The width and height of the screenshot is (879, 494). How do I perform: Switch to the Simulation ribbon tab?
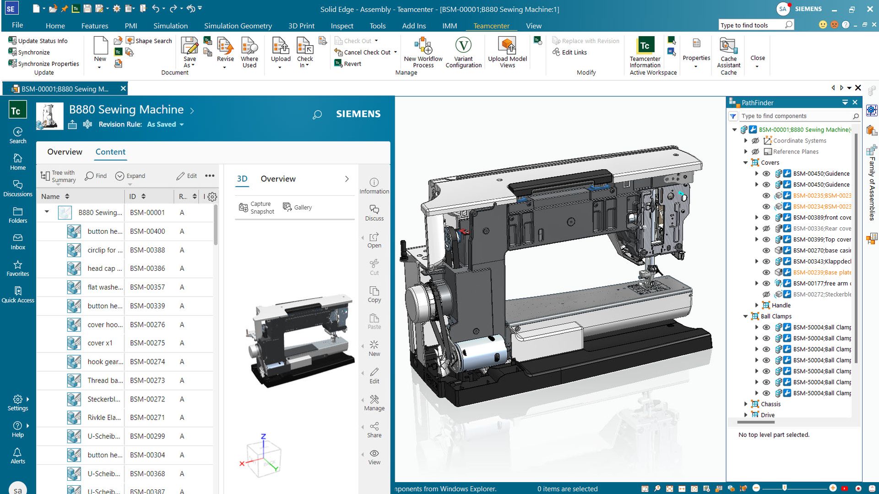click(170, 26)
